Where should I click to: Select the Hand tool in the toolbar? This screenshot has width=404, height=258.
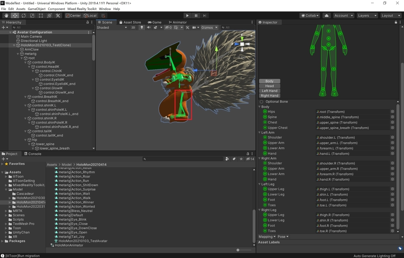click(6, 15)
